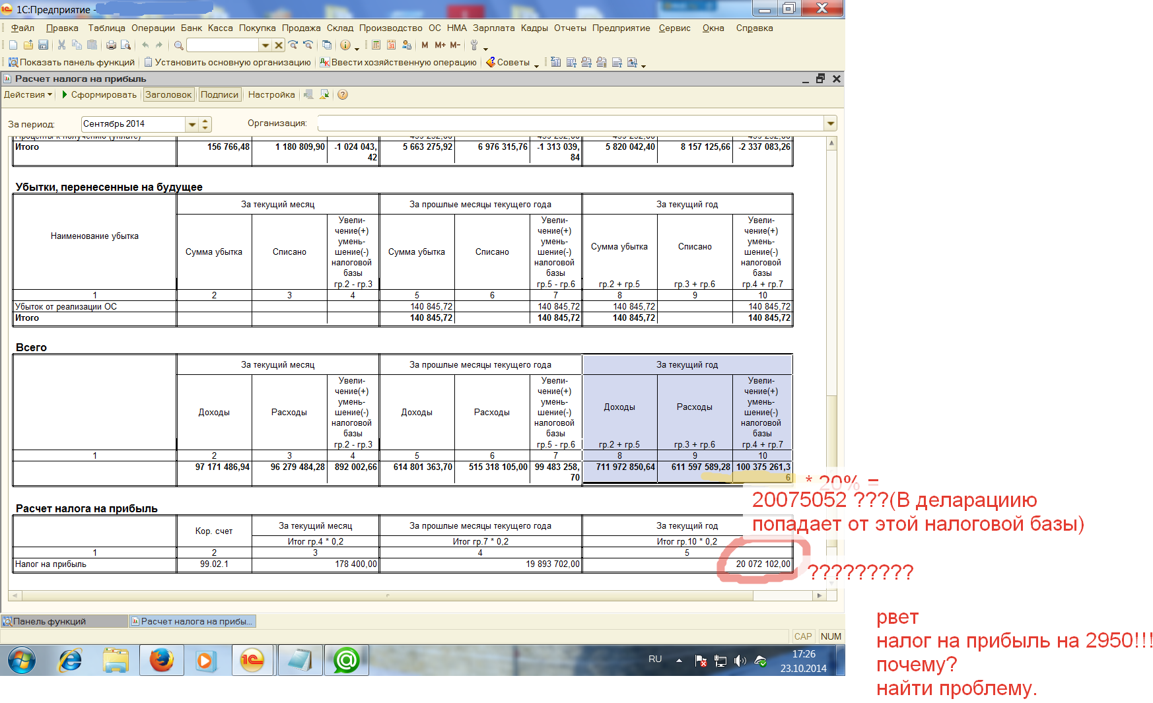Open the Действия dropdown menu
The height and width of the screenshot is (703, 1153).
click(x=28, y=95)
